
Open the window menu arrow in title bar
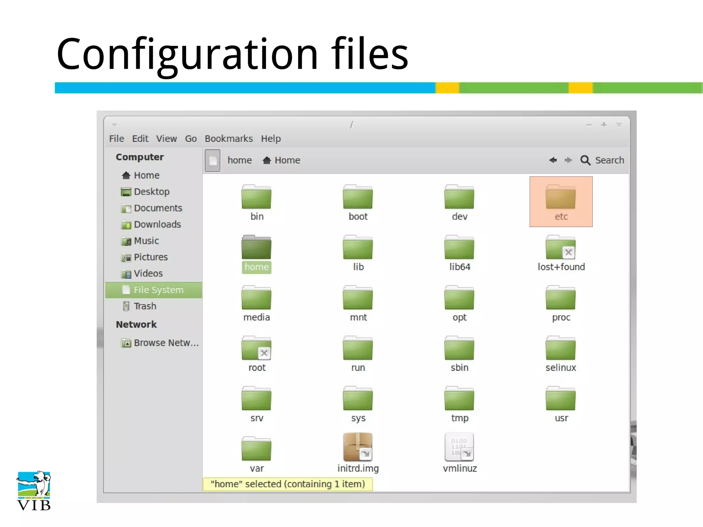point(114,125)
